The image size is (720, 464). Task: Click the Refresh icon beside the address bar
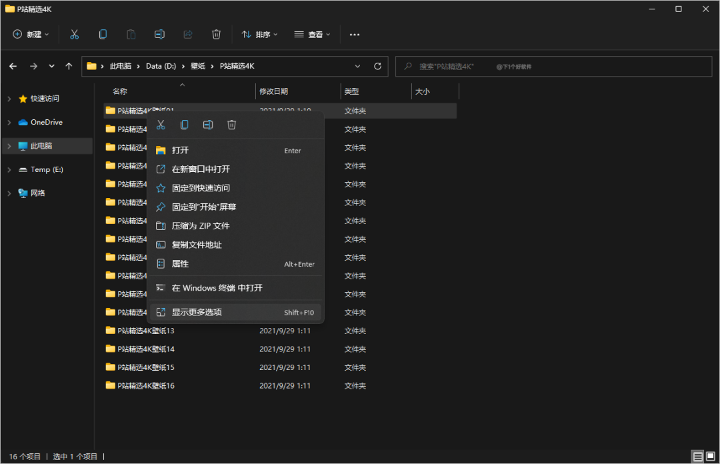[x=376, y=66]
